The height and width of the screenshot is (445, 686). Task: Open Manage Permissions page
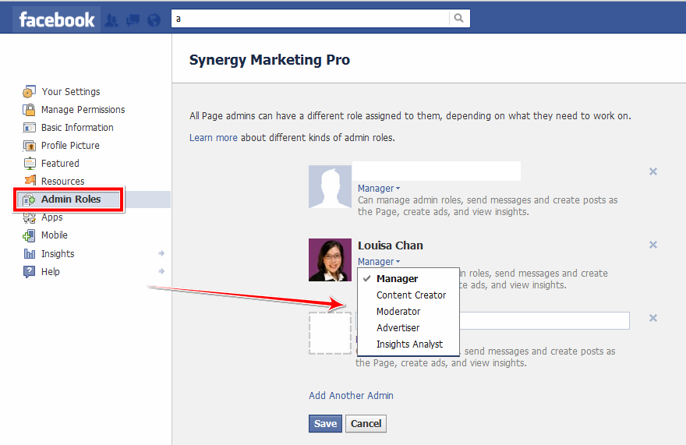pyautogui.click(x=83, y=109)
